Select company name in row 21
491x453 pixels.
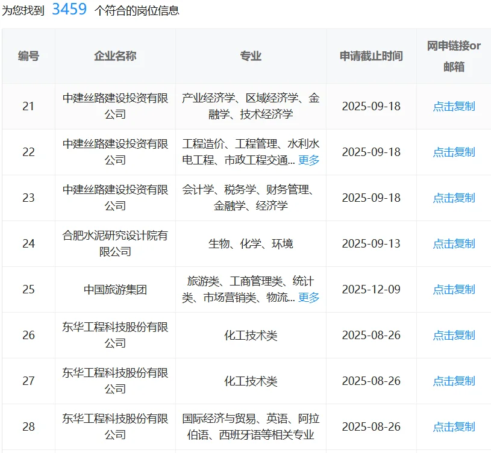[x=115, y=106]
